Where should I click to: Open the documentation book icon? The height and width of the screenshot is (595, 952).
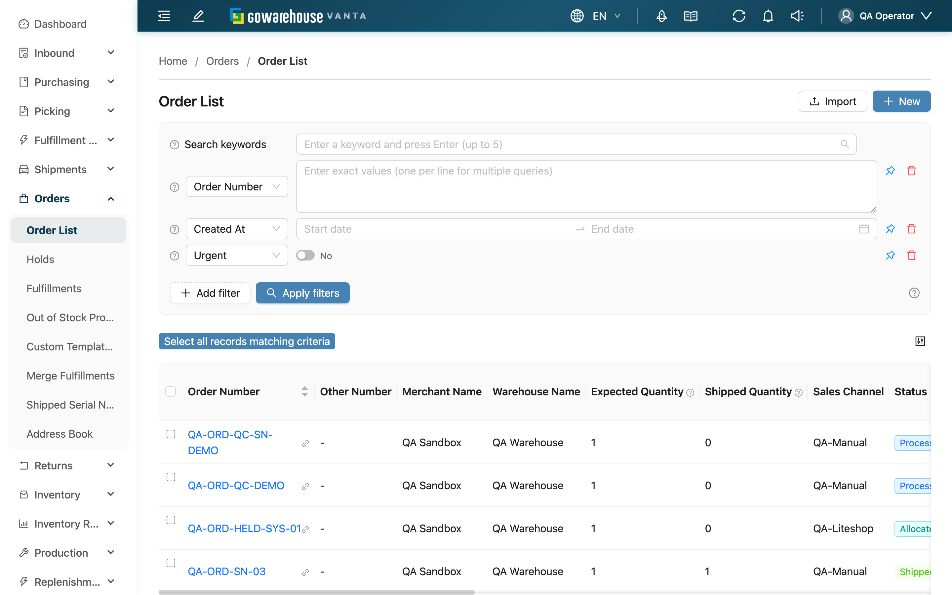coord(691,16)
